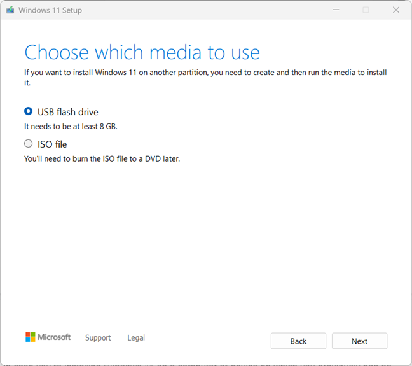The image size is (412, 366).
Task: Click the 'Windows 11 Setup' title text
Action: click(x=50, y=10)
